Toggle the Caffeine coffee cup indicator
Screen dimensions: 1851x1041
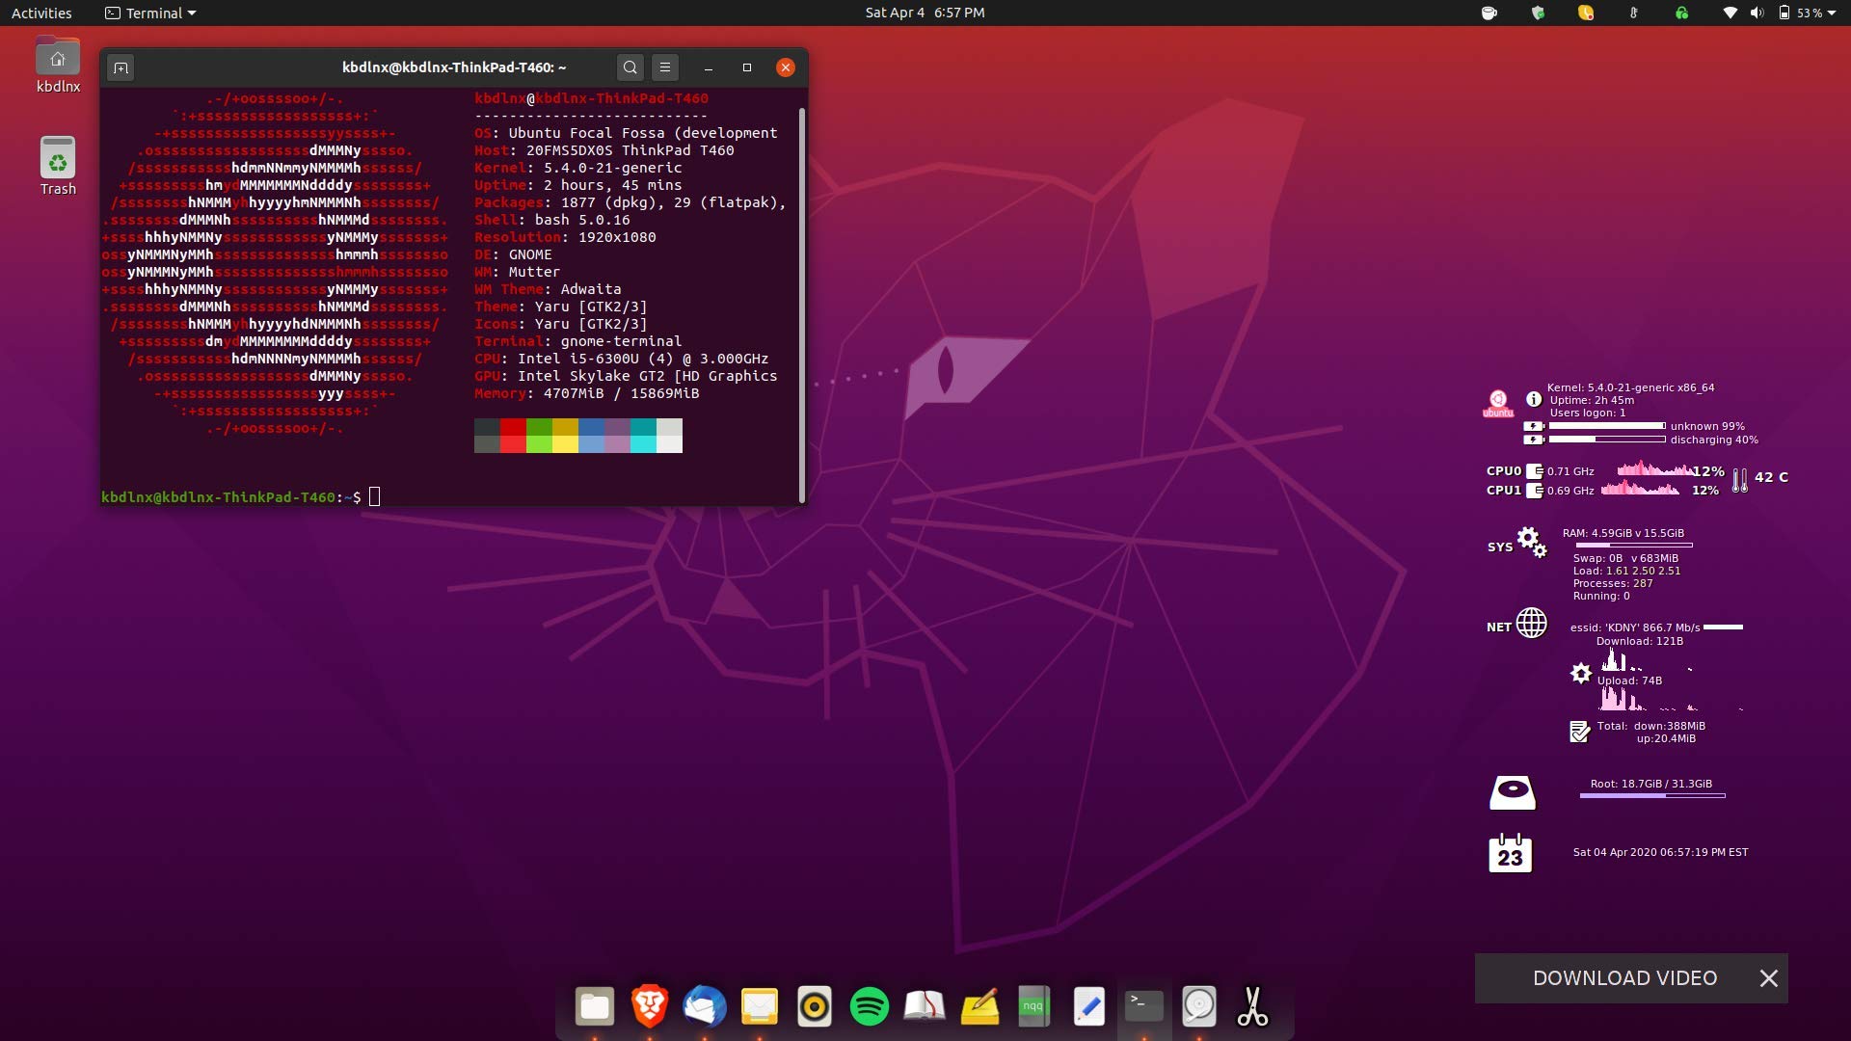1489,13
